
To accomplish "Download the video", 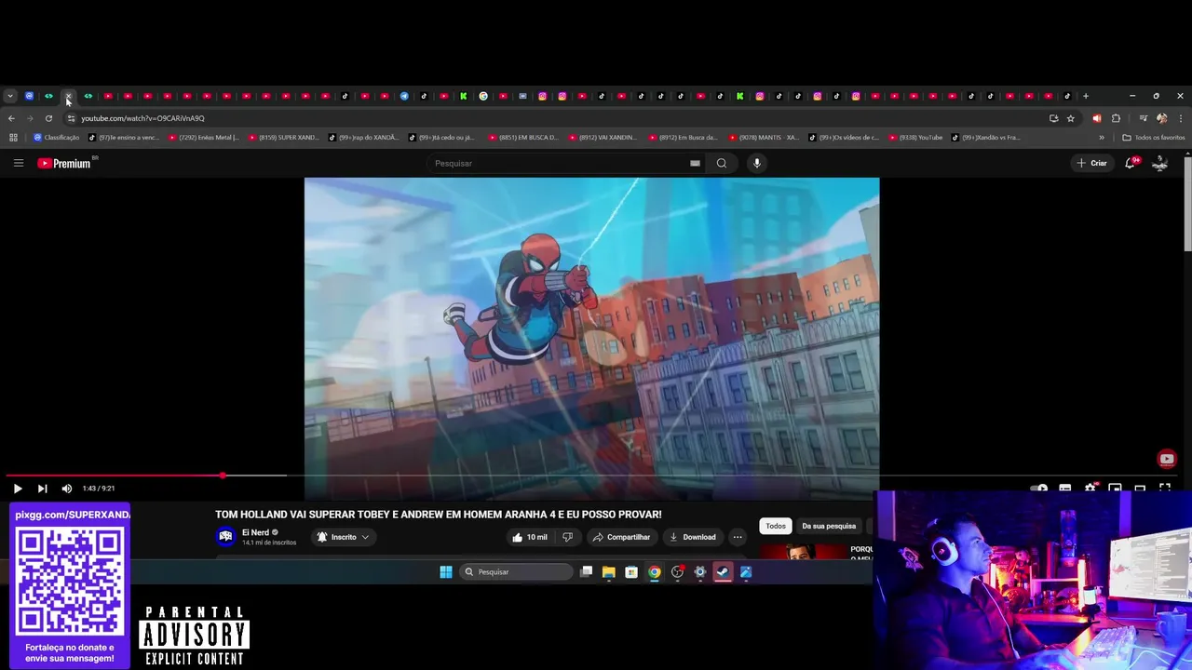I will pyautogui.click(x=693, y=537).
